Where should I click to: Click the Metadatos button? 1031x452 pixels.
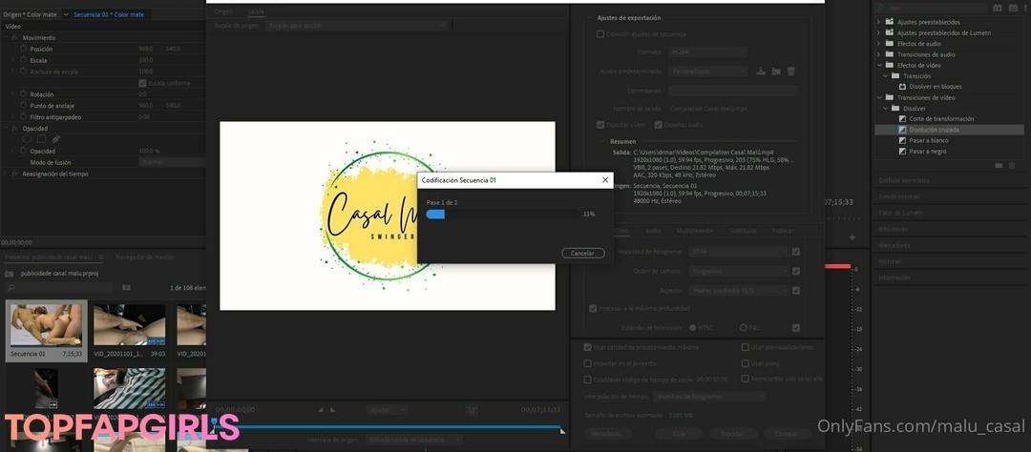tap(606, 433)
